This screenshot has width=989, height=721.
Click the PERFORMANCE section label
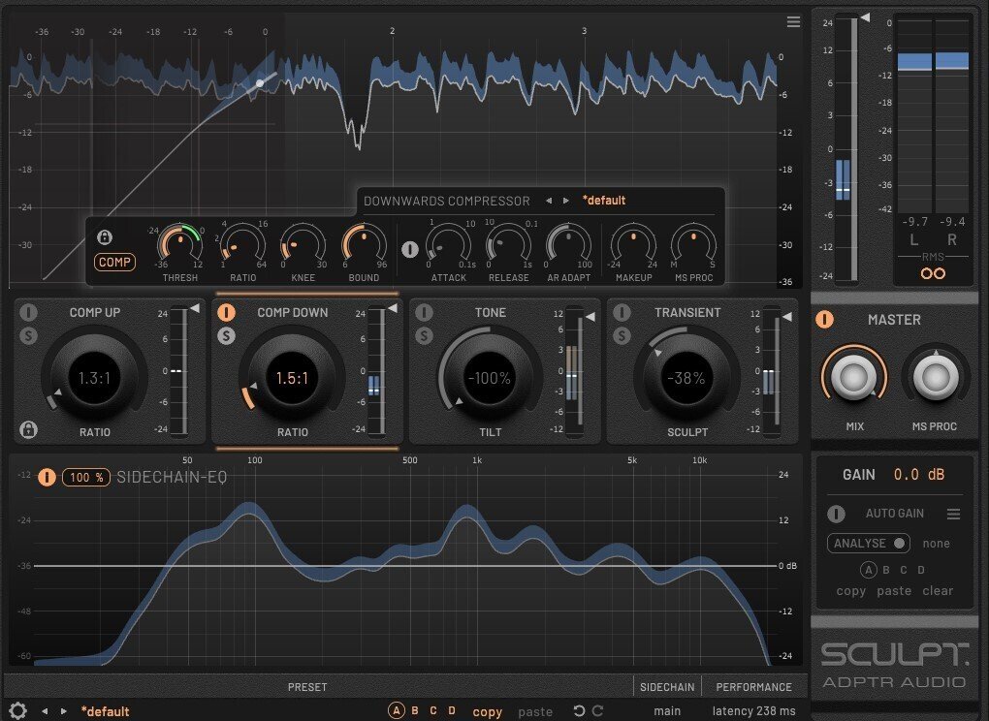click(753, 687)
